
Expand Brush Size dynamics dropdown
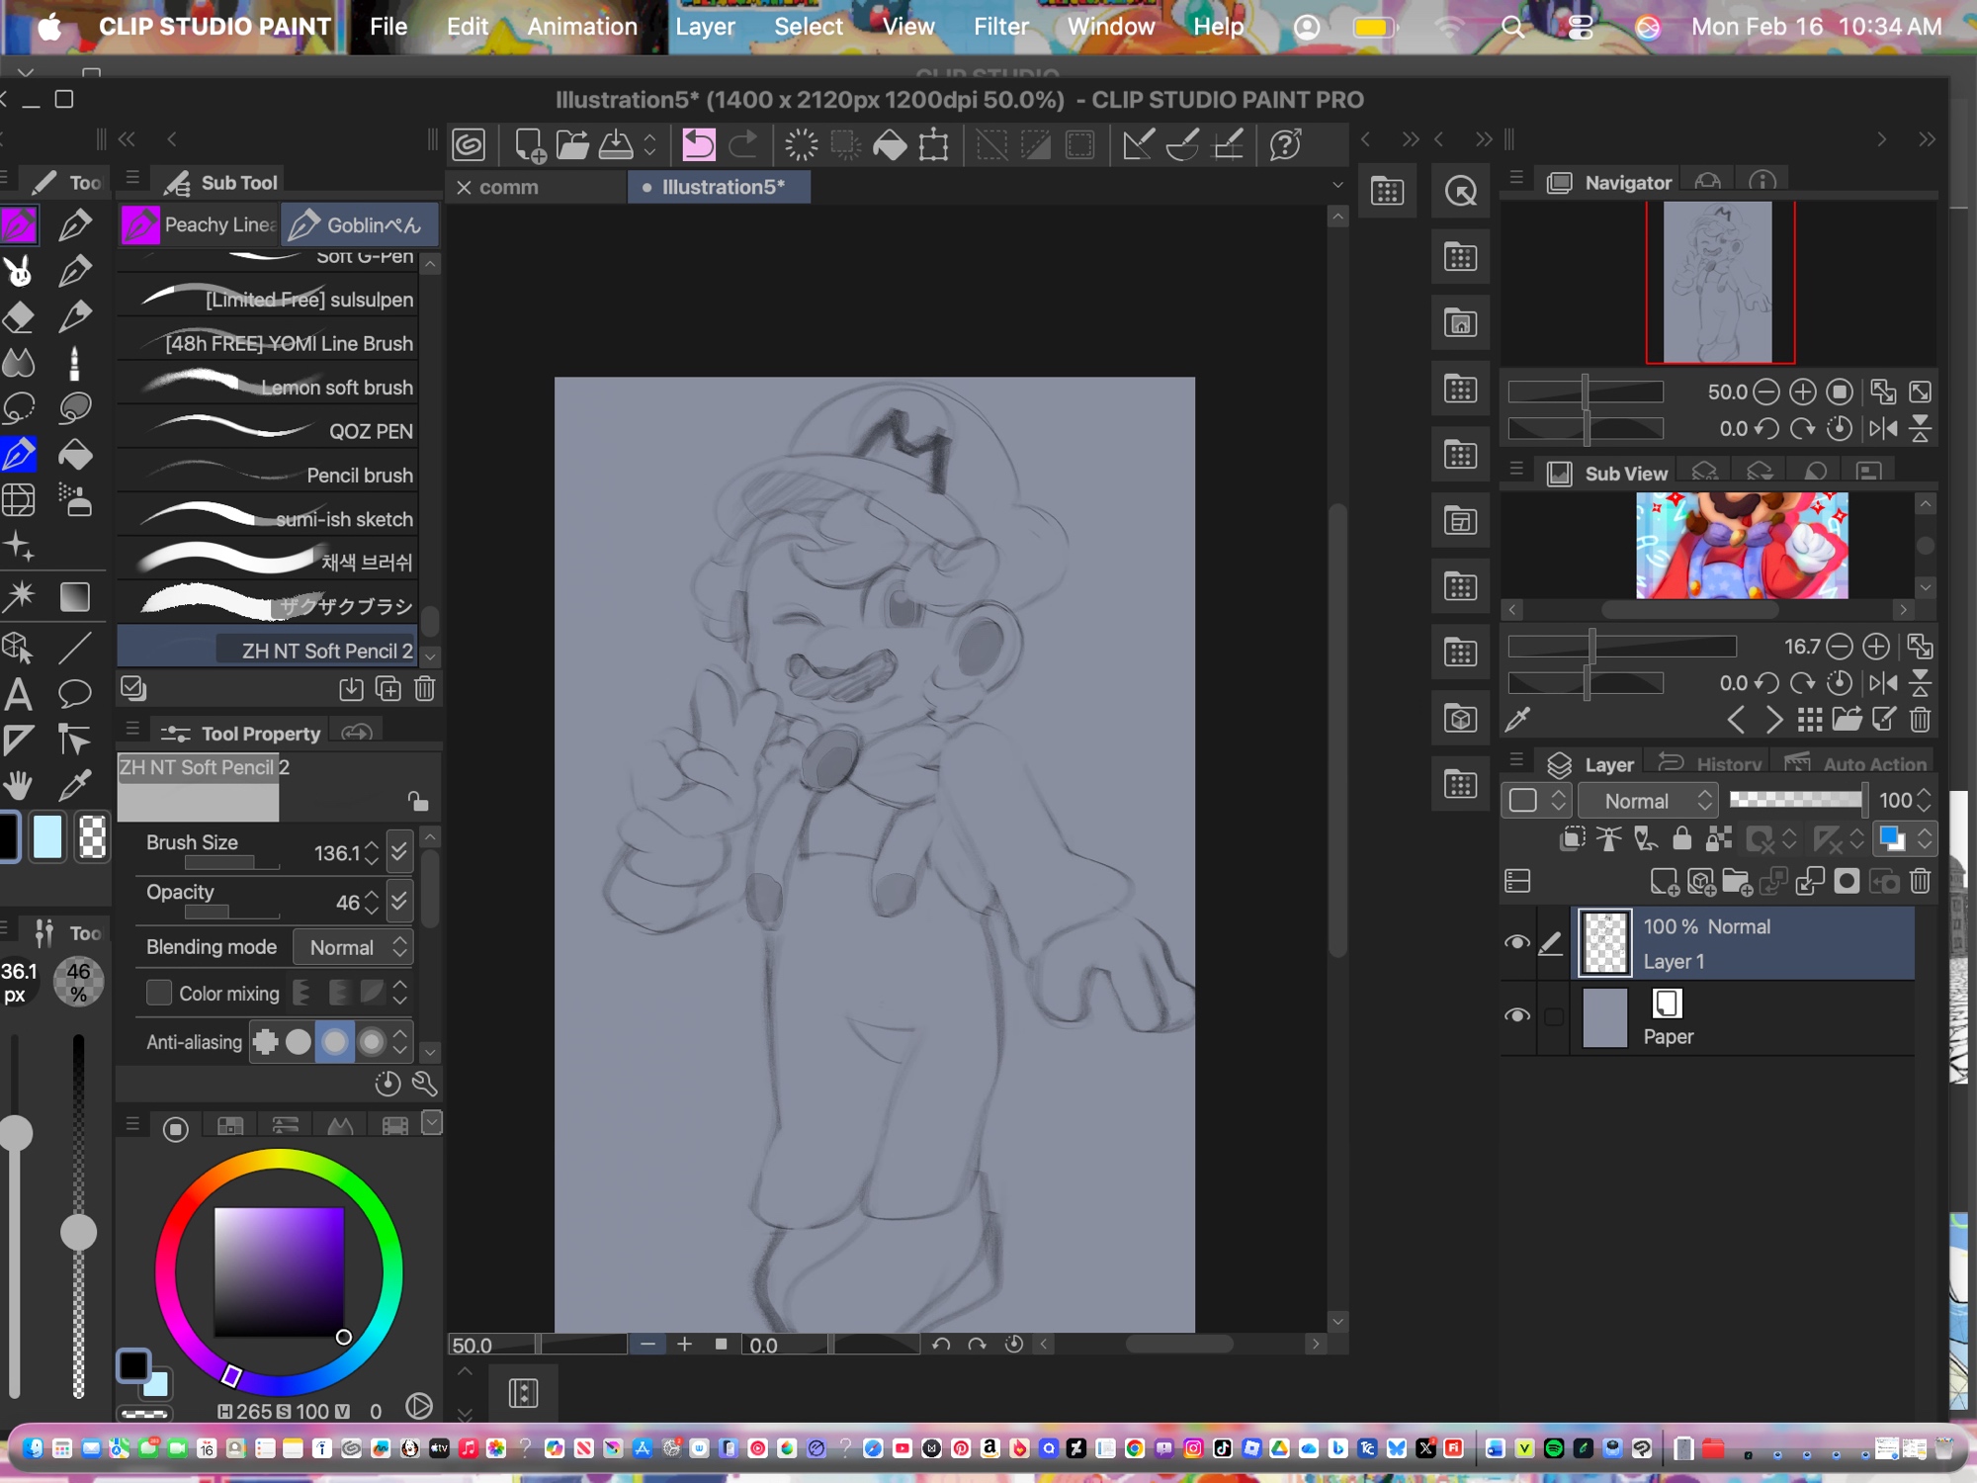point(399,852)
